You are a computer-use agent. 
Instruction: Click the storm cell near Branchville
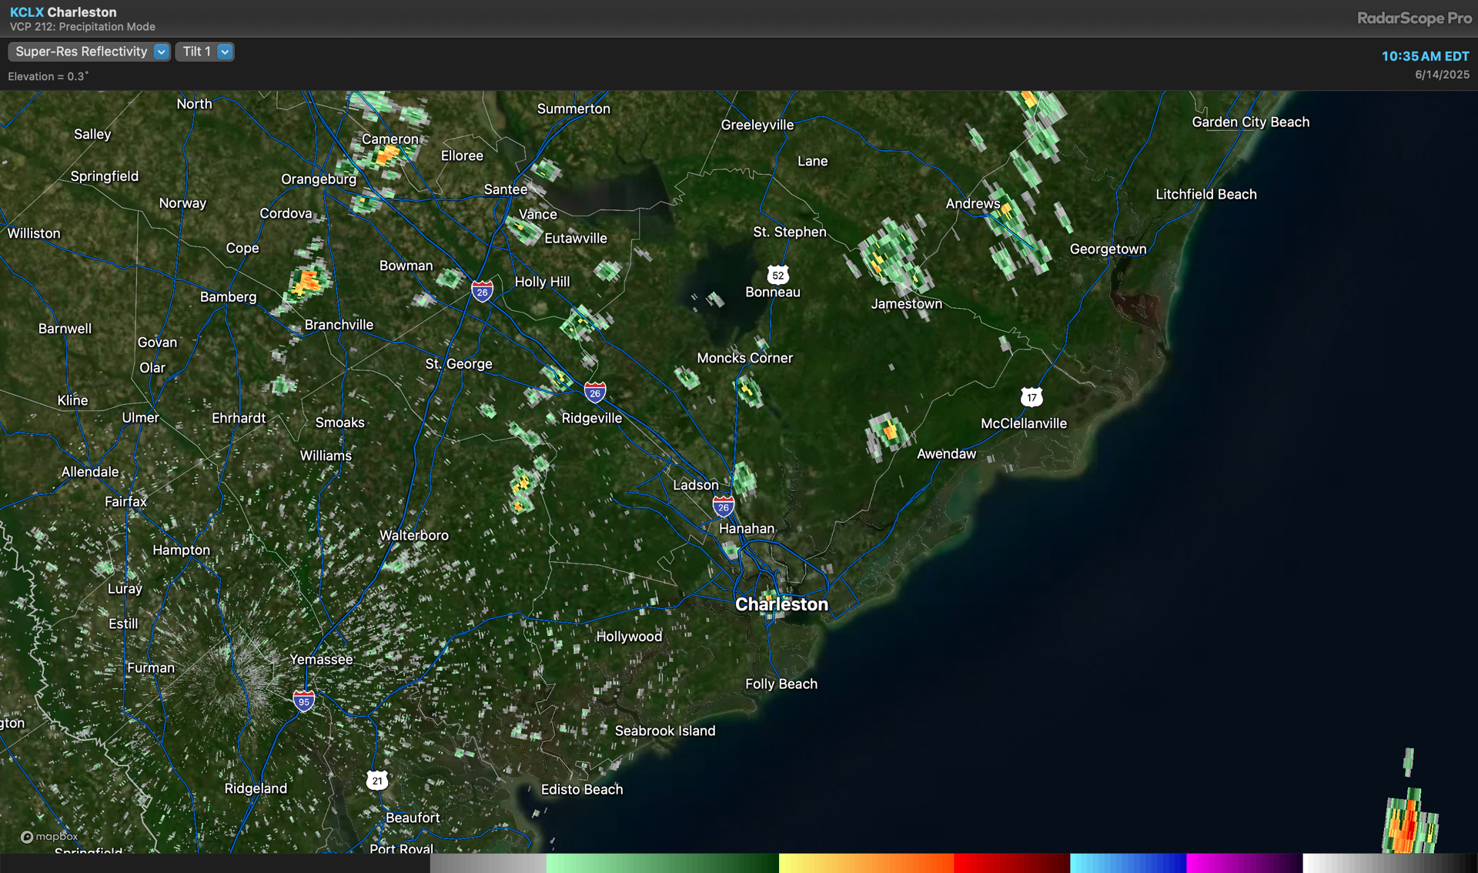308,281
